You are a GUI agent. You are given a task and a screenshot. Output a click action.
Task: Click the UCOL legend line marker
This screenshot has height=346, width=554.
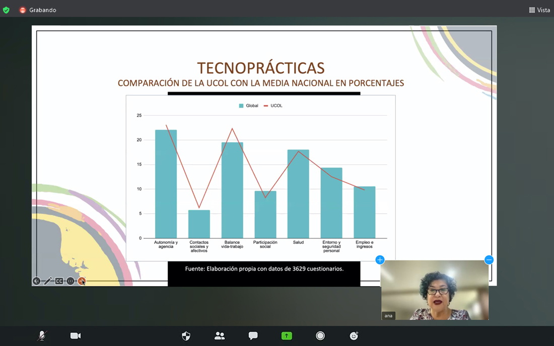click(x=266, y=106)
